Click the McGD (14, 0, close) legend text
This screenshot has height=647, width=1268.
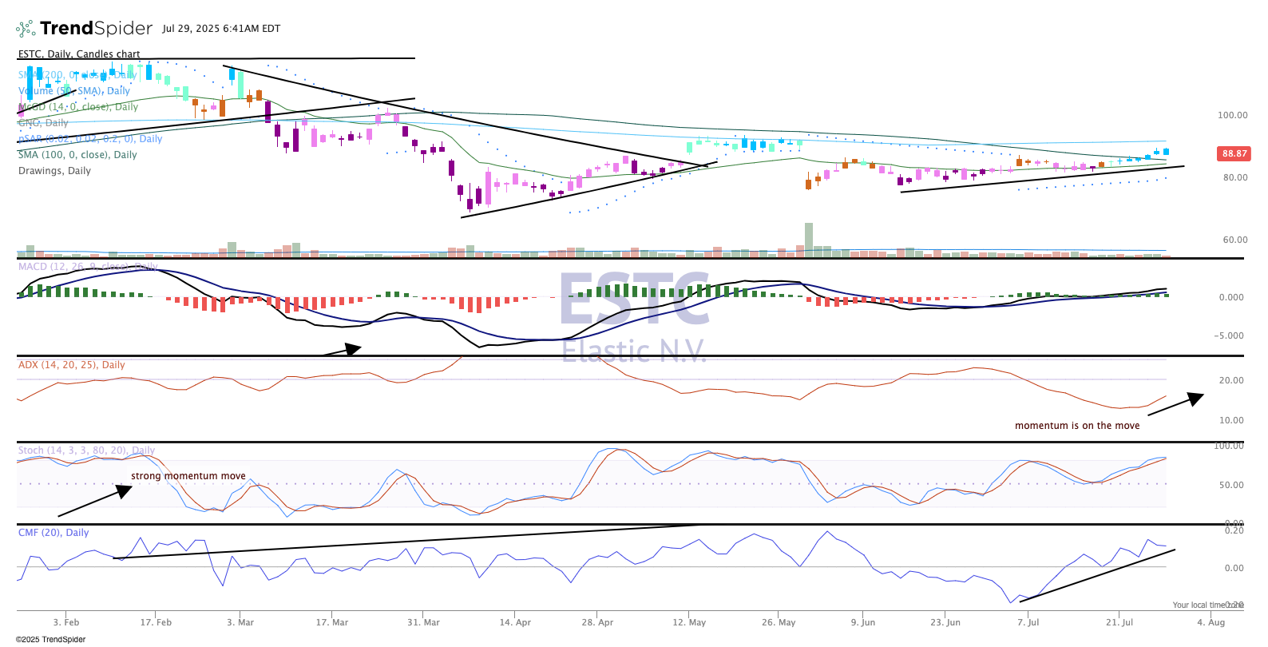[78, 107]
